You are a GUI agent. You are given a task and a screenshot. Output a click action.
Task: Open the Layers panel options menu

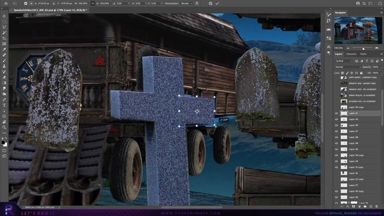tap(382, 54)
